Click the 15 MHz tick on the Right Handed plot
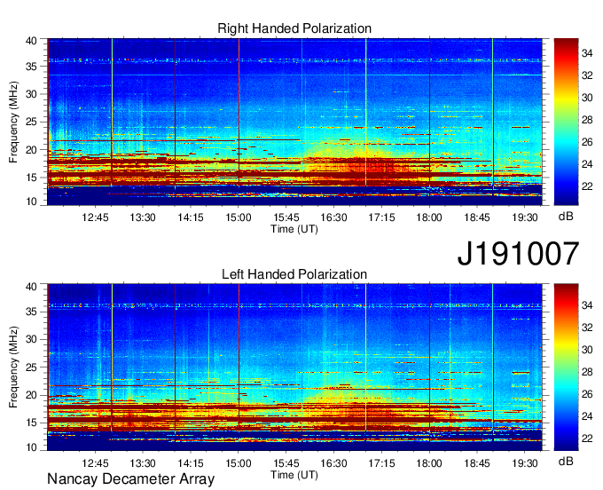 31,178
